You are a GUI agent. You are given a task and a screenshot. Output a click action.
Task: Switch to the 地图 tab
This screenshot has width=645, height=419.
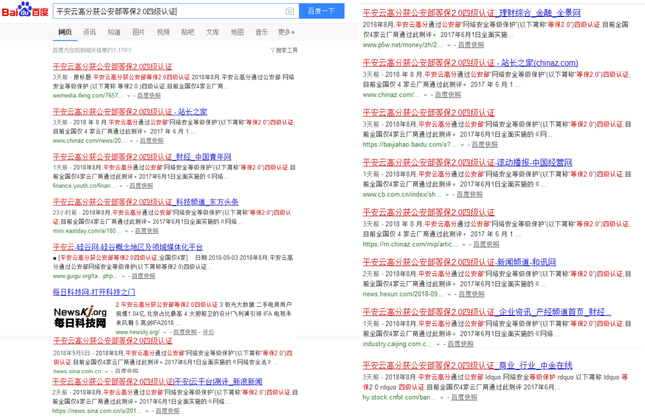point(237,32)
